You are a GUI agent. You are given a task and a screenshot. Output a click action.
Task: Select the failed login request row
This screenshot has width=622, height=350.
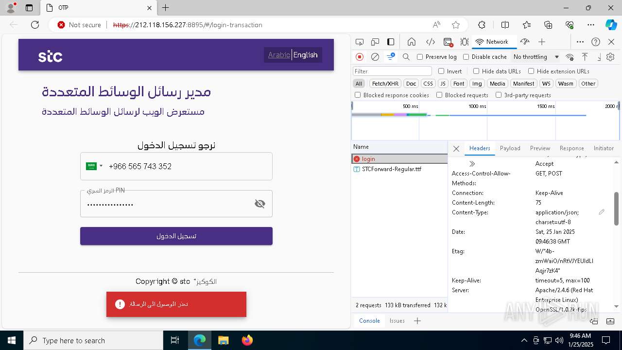[x=399, y=159]
